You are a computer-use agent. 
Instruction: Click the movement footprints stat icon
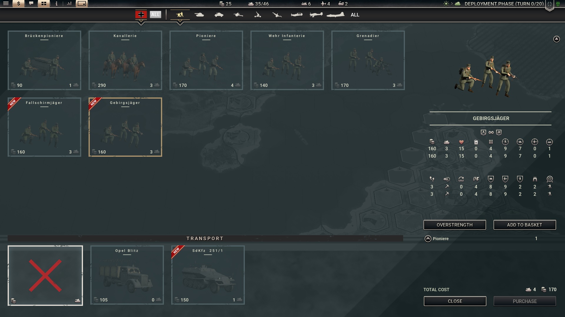pos(432,179)
